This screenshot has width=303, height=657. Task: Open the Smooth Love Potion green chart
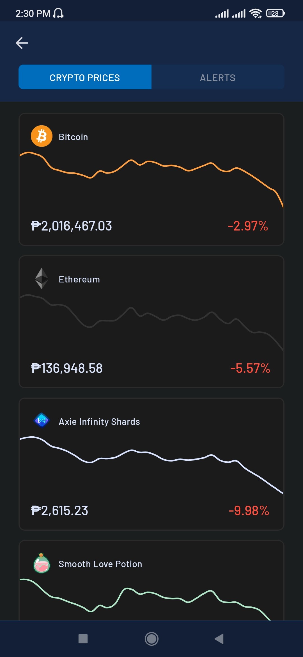(151, 599)
